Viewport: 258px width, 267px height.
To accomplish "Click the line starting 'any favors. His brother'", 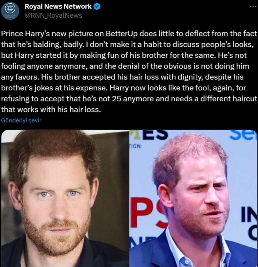I will point(122,77).
